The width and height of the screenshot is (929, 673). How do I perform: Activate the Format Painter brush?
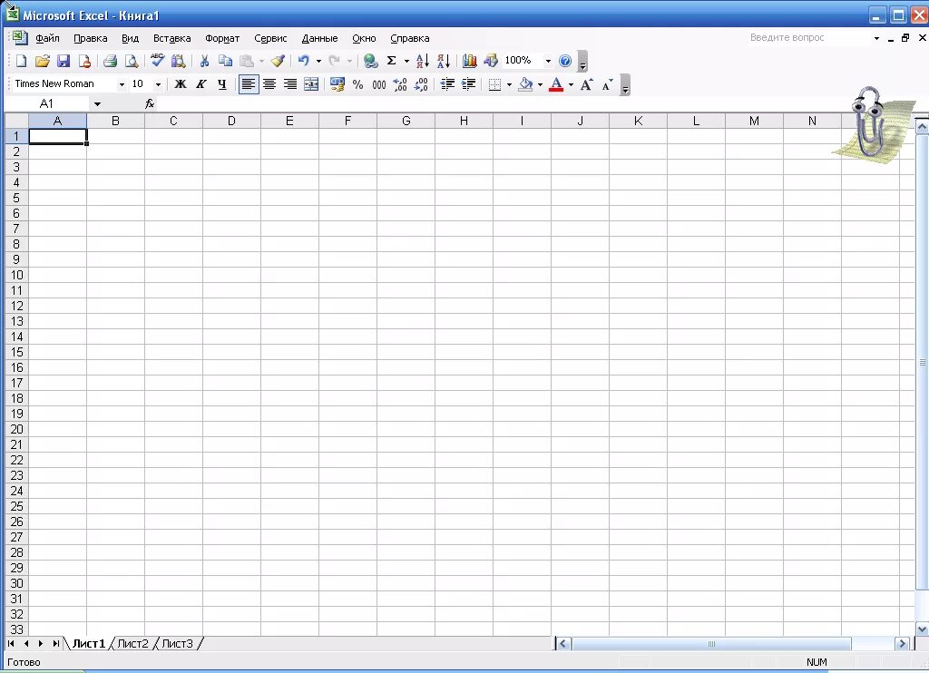tap(278, 61)
